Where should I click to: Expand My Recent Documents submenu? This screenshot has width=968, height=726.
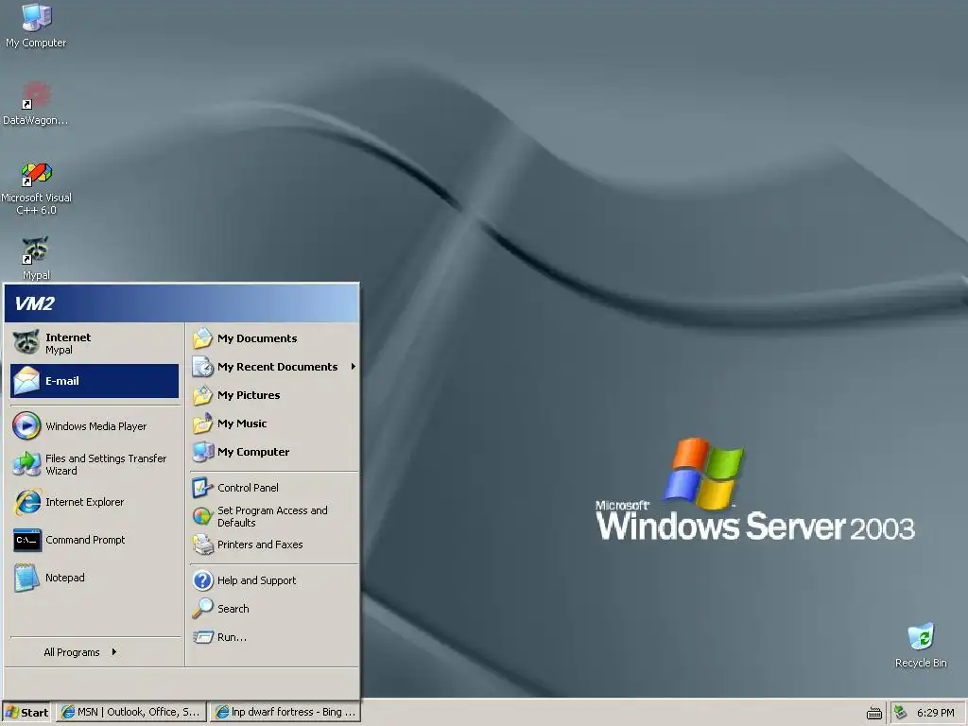[274, 367]
